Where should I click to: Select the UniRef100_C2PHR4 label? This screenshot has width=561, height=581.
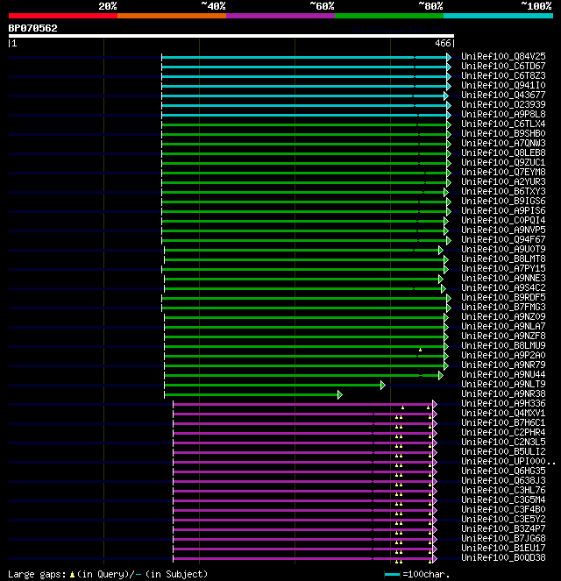503,432
